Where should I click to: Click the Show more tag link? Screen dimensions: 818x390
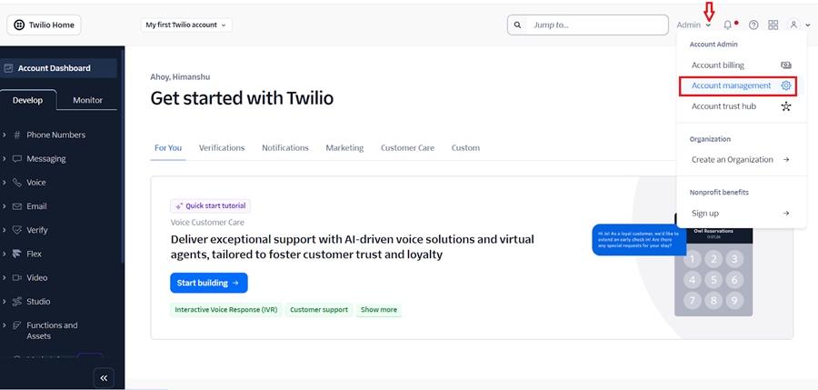[378, 310]
